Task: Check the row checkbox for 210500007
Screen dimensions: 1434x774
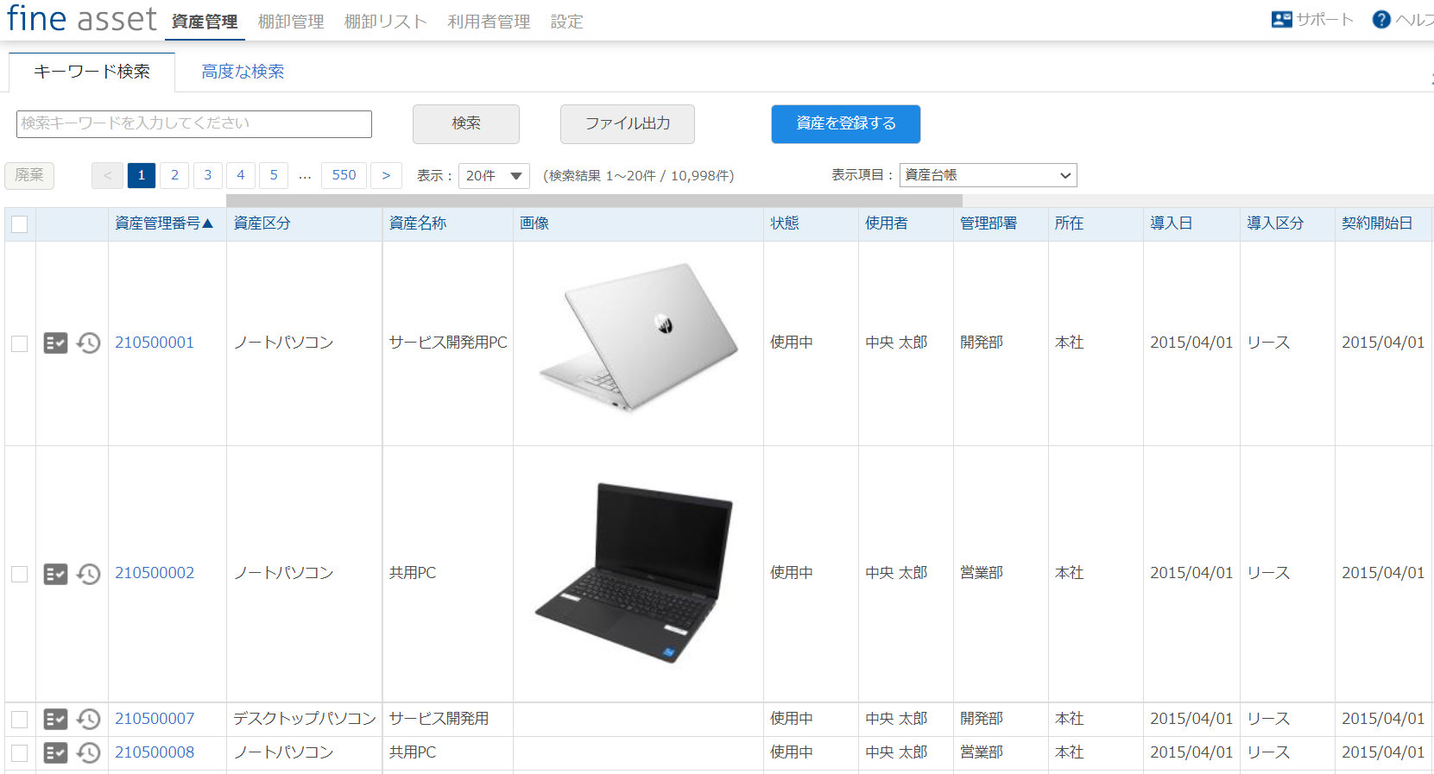Action: coord(20,719)
